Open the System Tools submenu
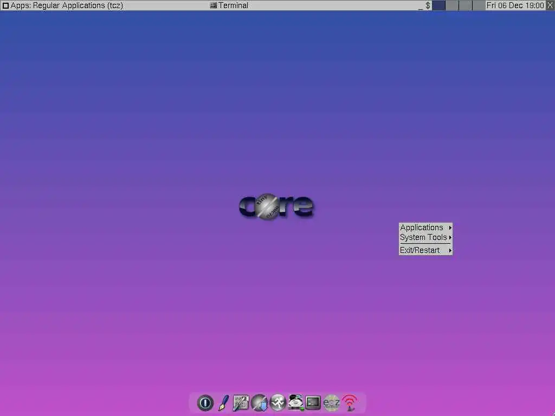This screenshot has height=416, width=555. 425,237
